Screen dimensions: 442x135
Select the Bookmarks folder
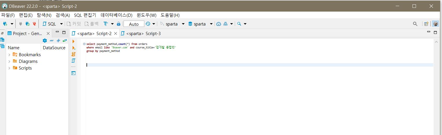[x=27, y=54]
